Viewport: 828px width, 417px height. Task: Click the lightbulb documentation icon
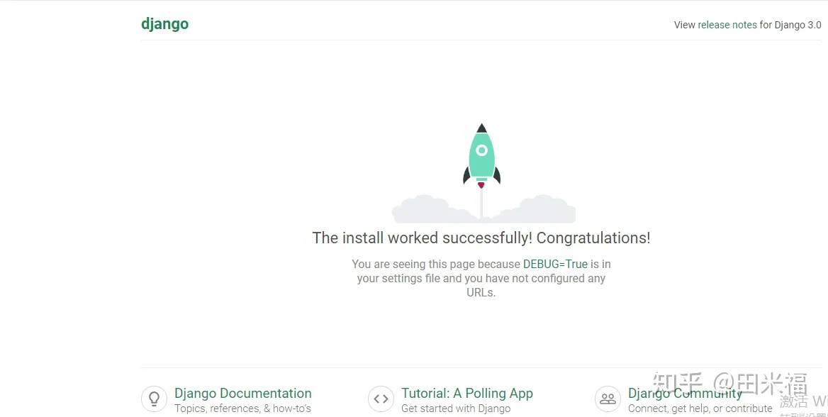point(155,399)
